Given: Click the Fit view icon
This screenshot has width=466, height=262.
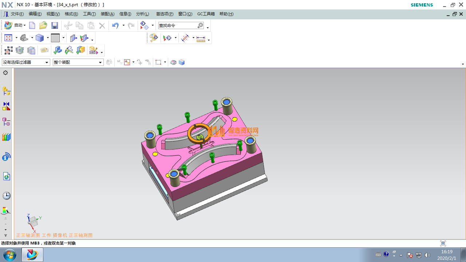Looking at the screenshot, I should tap(8, 38).
